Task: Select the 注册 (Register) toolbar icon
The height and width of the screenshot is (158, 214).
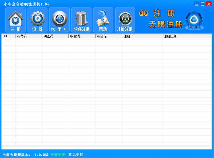Action: click(15, 20)
